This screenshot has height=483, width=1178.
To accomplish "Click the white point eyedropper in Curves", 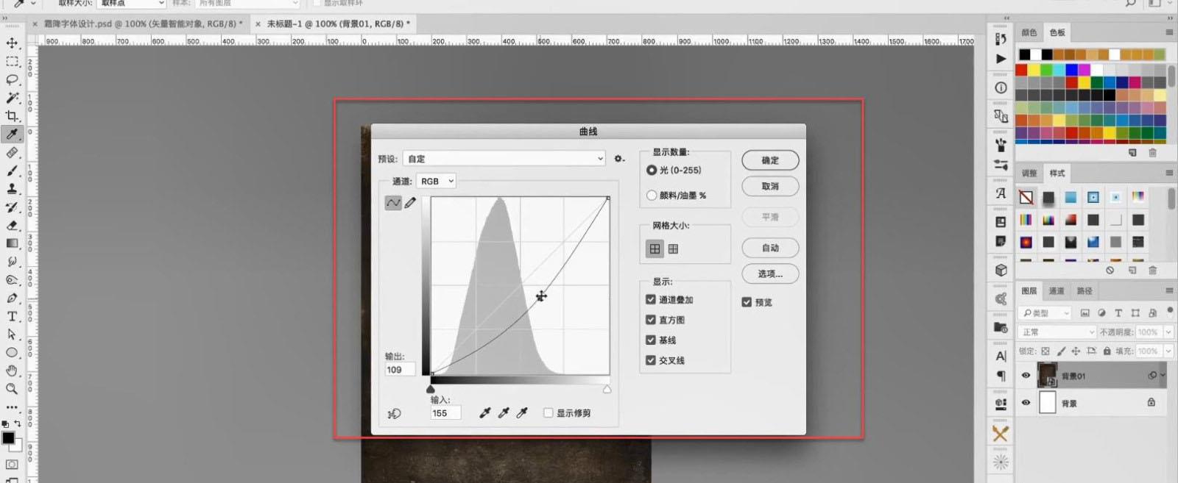I will point(522,413).
